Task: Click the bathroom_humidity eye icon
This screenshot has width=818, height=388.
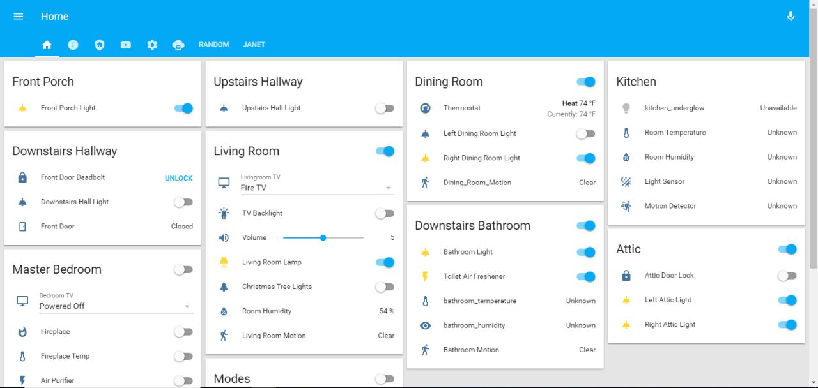Action: click(x=425, y=325)
